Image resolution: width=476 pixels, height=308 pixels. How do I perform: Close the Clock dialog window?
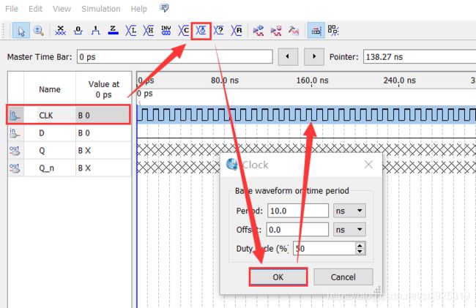tap(368, 165)
